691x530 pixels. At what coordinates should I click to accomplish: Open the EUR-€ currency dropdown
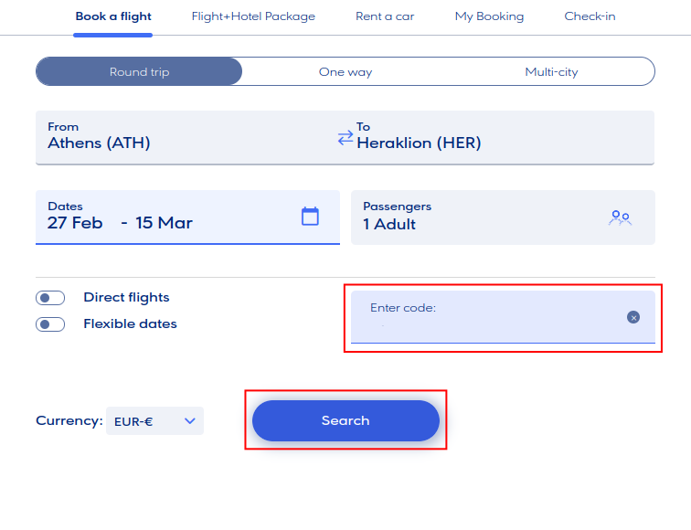154,421
